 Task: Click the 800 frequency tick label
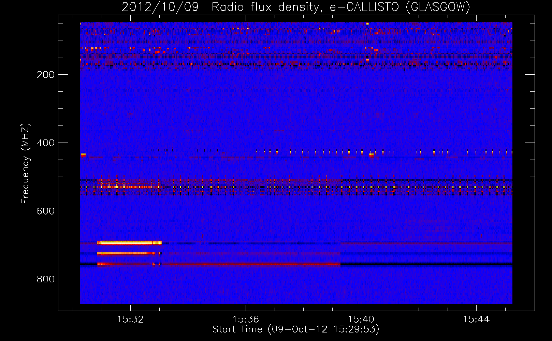pyautogui.click(x=46, y=279)
